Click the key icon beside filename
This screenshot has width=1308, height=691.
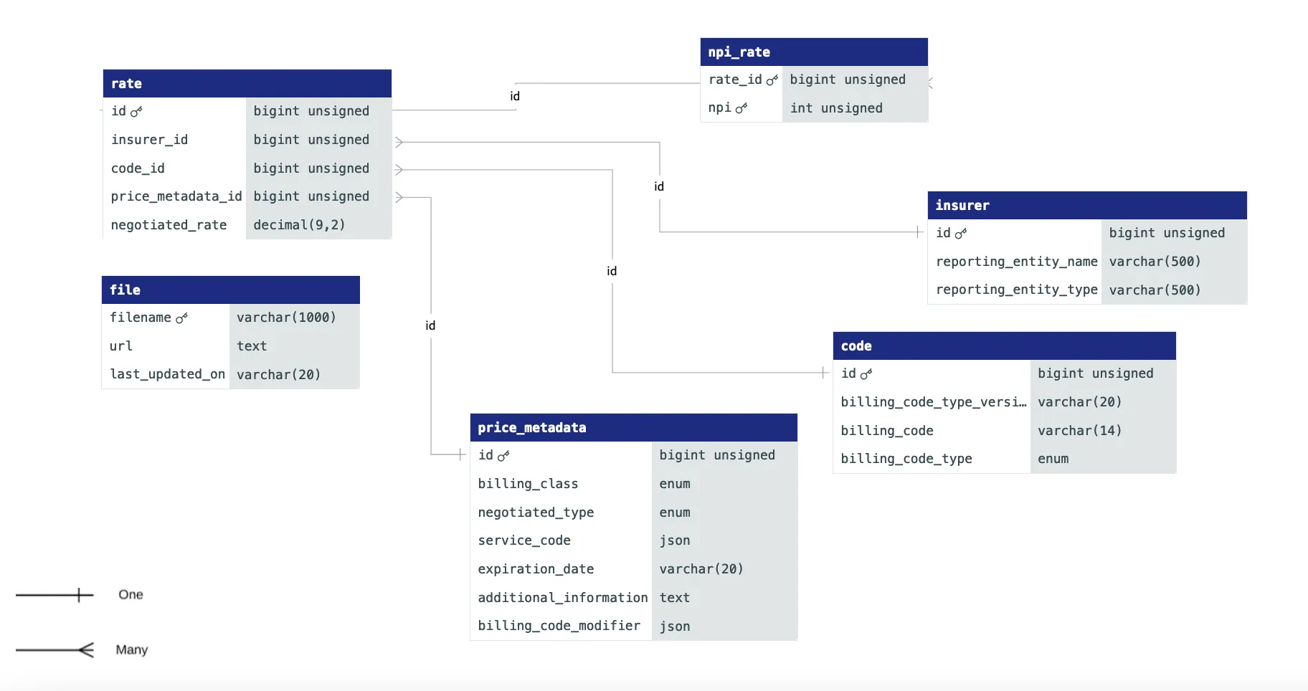181,318
